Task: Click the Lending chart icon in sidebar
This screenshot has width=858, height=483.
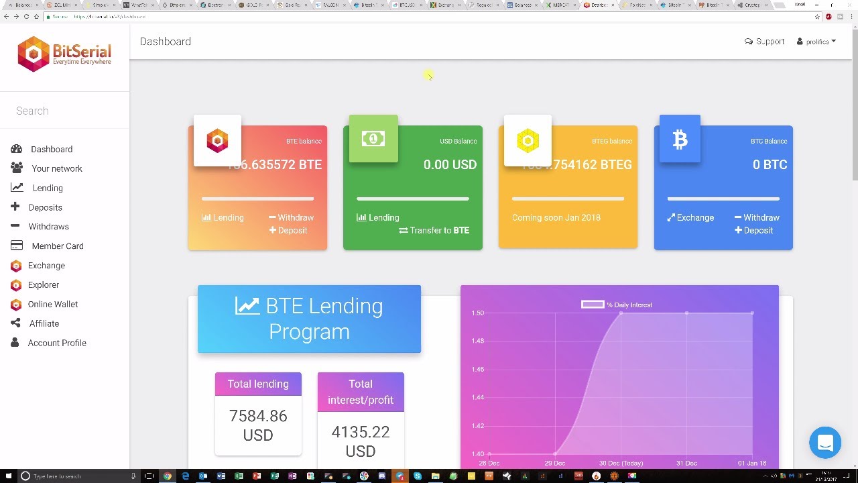Action: pos(17,188)
